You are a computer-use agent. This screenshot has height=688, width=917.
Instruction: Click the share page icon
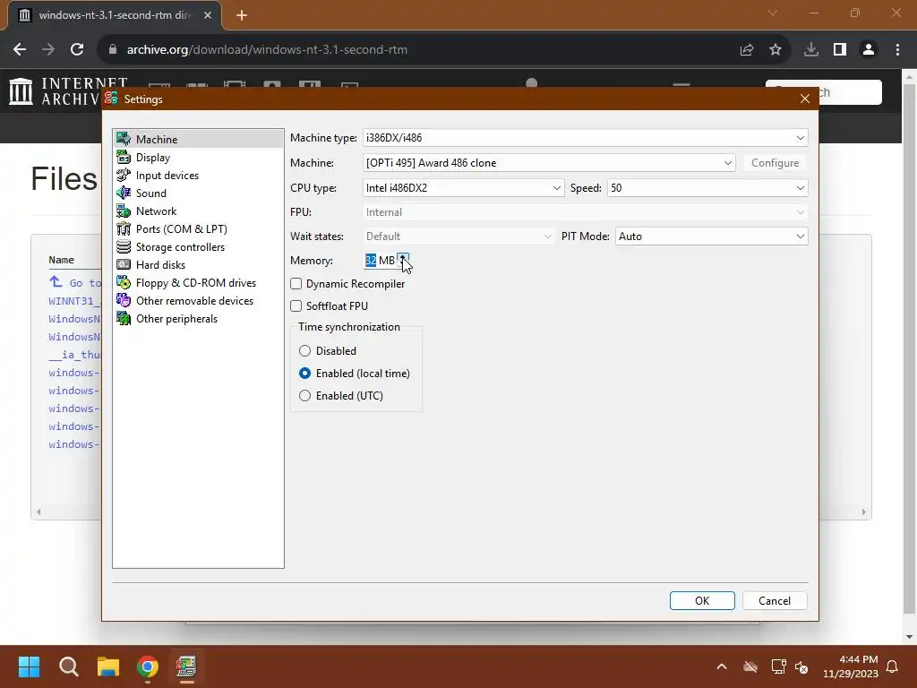coord(747,50)
